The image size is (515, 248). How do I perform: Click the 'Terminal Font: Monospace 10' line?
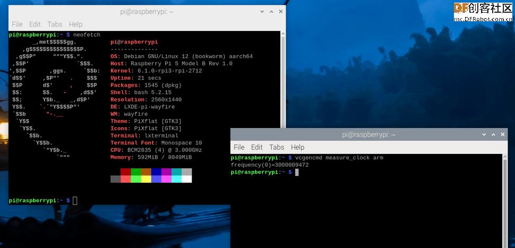tap(156, 143)
